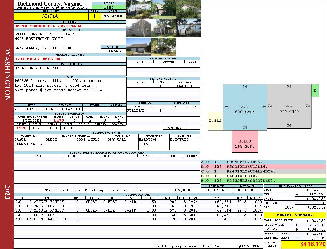Click FULLBATH plumbing fixture row
The image size is (327, 249).
[x=145, y=110]
